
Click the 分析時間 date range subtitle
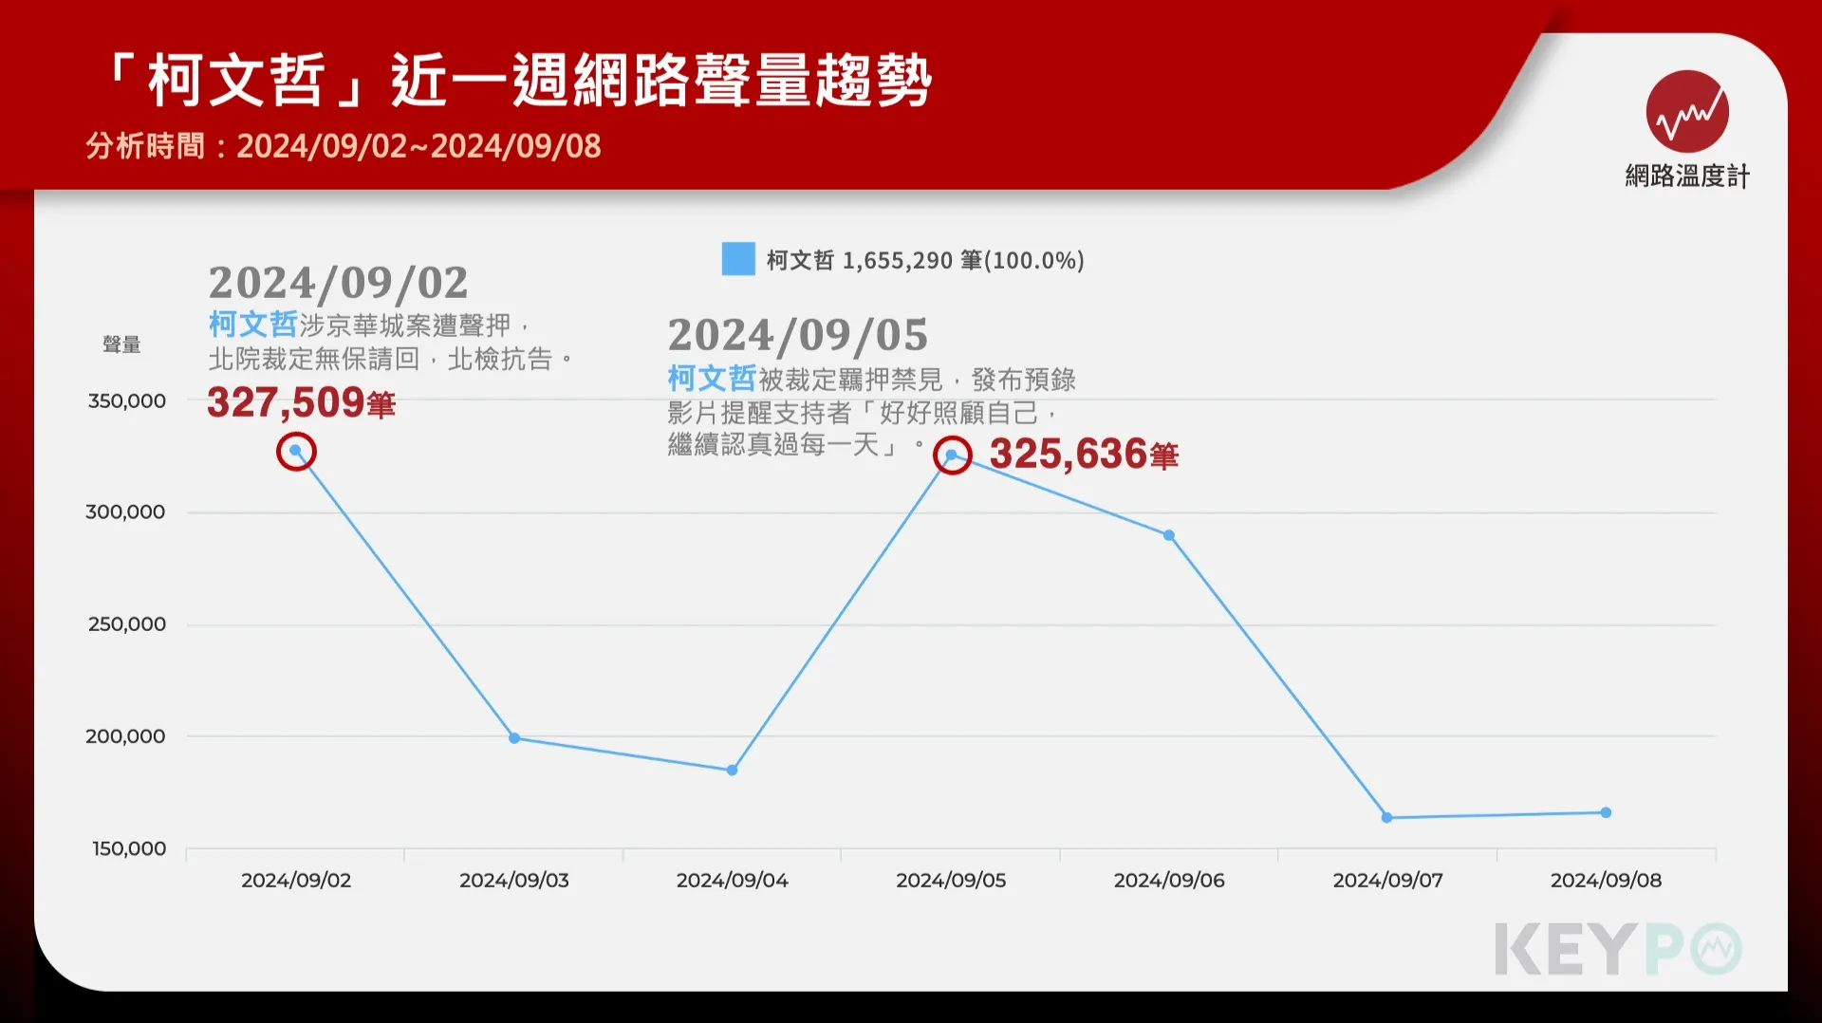[344, 146]
